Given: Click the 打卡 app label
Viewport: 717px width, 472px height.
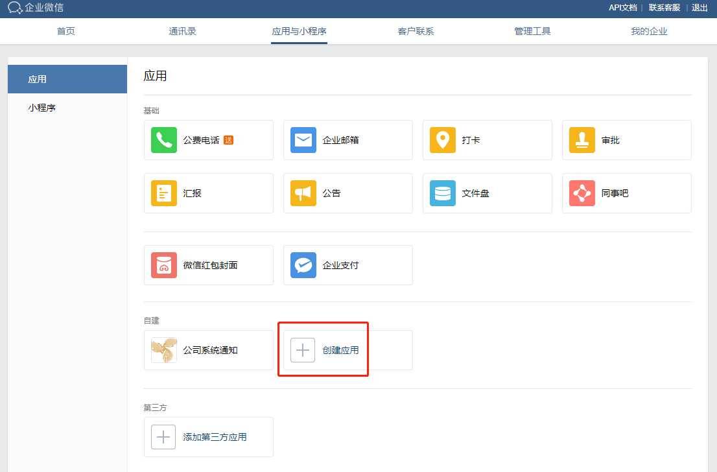Looking at the screenshot, I should coord(471,140).
